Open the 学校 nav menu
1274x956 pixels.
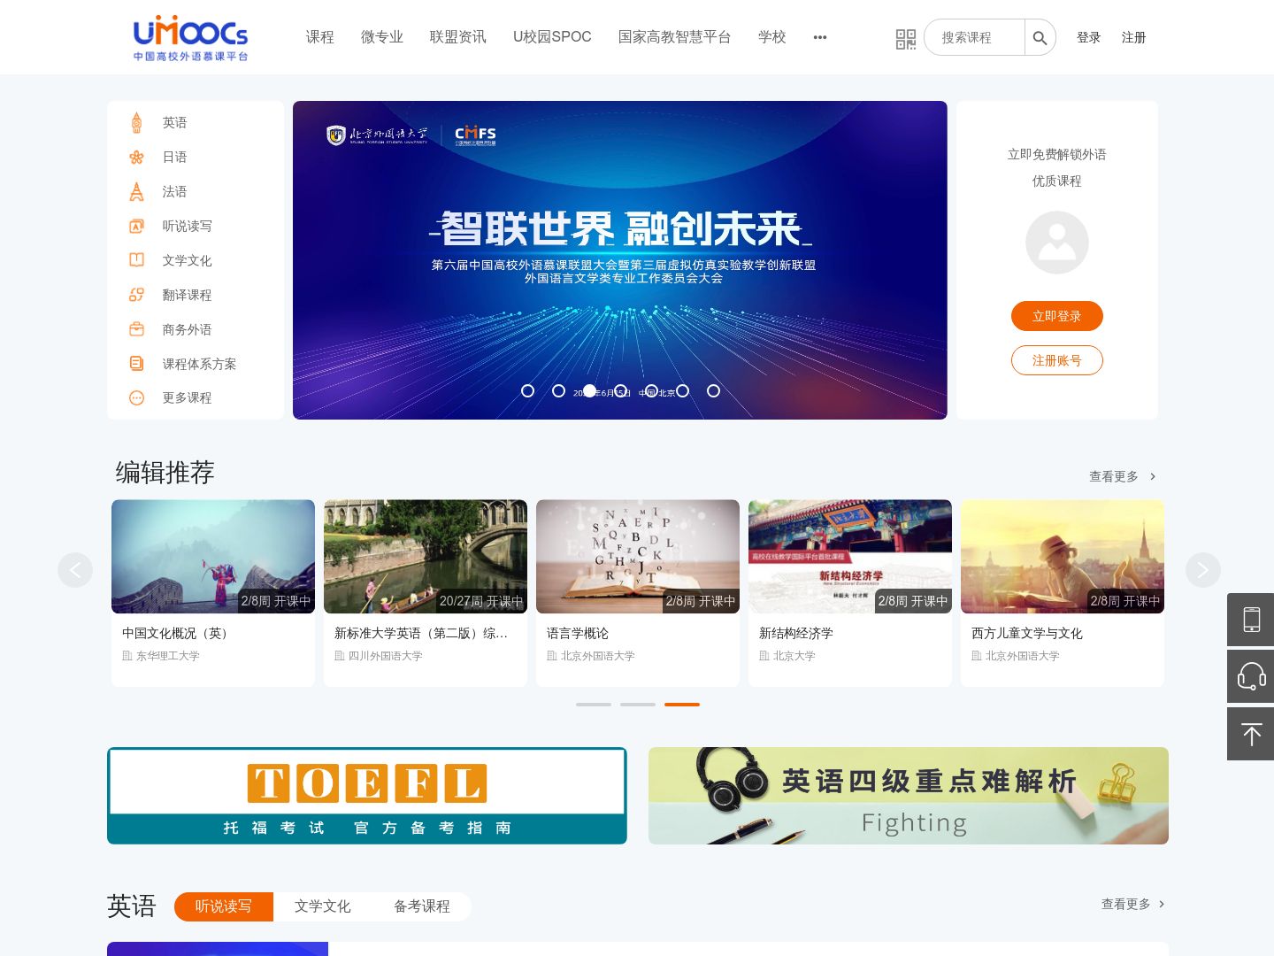coord(772,37)
